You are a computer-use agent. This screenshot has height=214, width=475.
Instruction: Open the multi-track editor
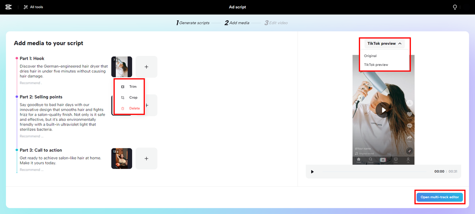point(440,197)
